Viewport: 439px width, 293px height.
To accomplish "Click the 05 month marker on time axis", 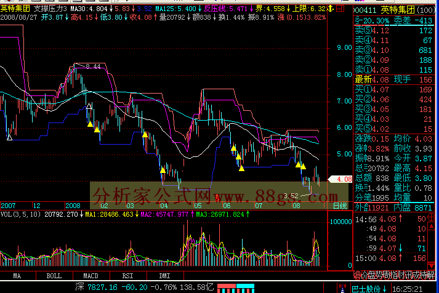I will click(x=198, y=206).
